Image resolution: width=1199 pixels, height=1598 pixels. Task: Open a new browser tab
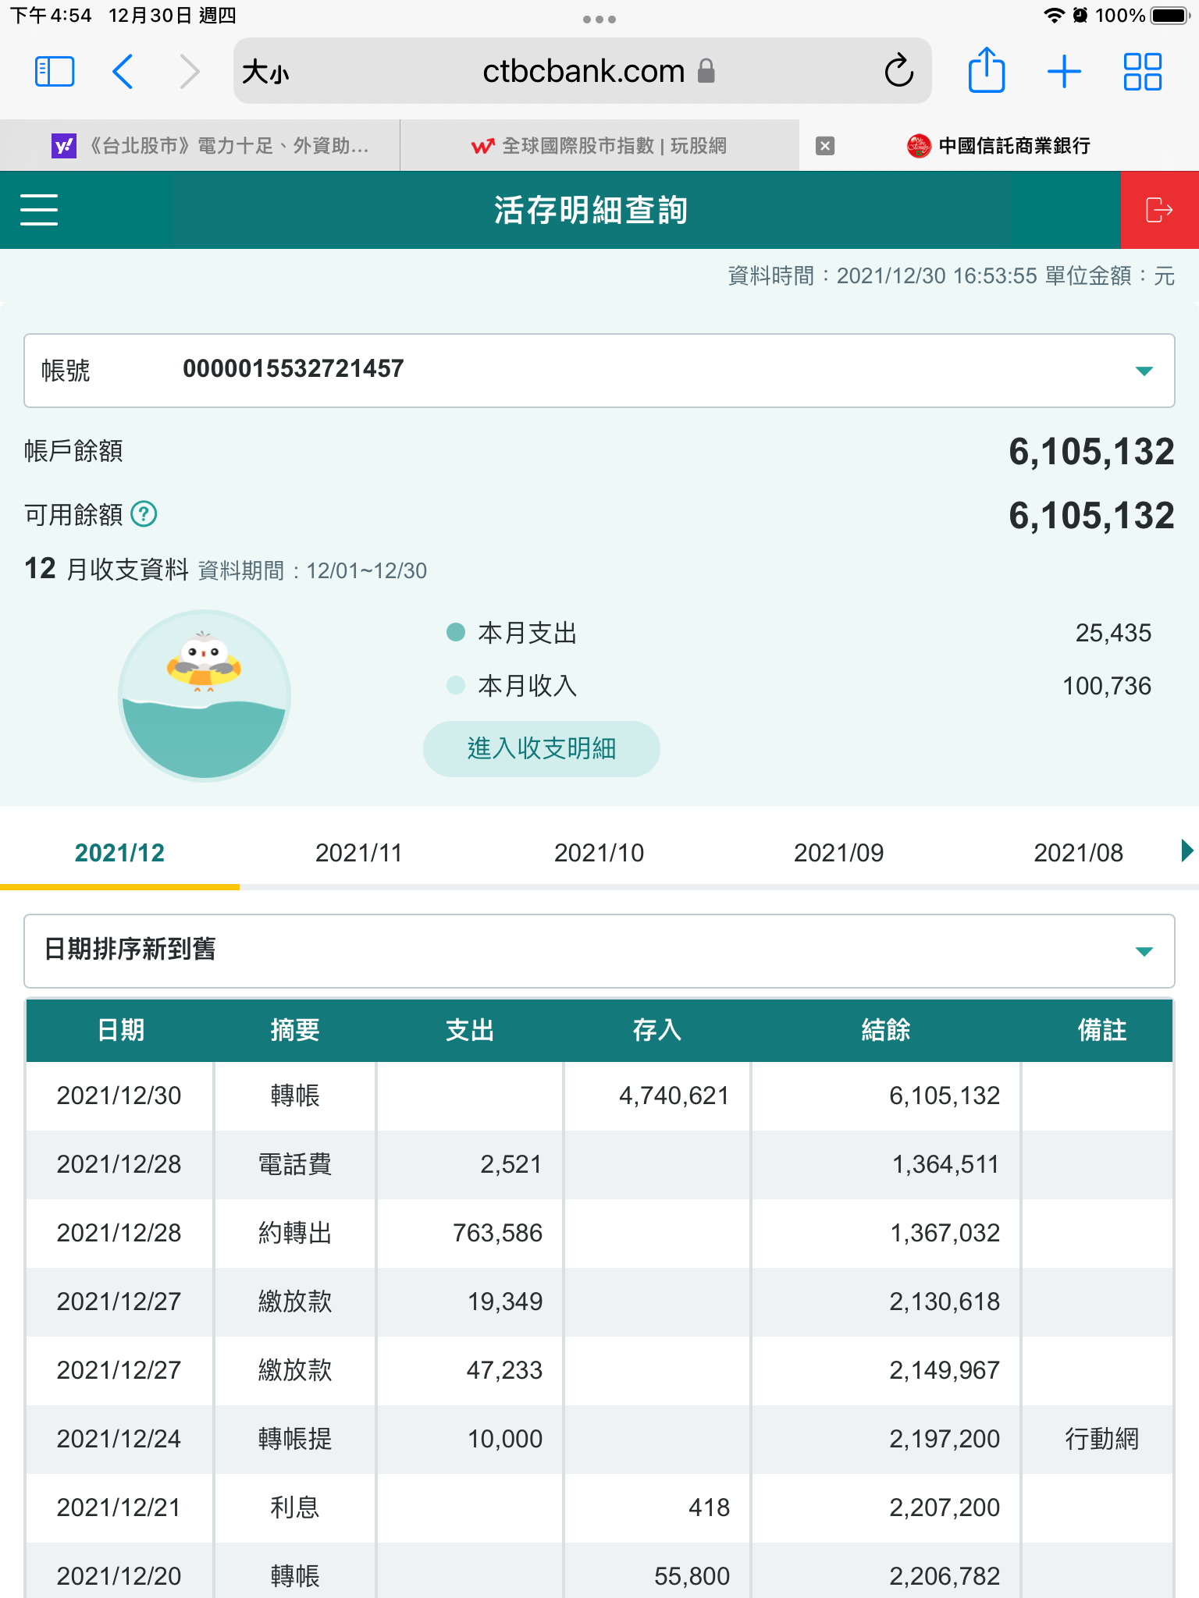[x=1064, y=72]
